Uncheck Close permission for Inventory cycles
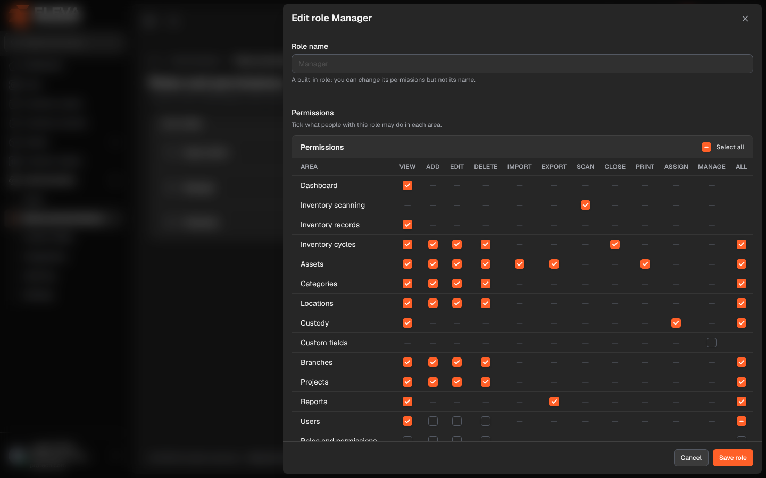Viewport: 766px width, 478px height. [615, 244]
